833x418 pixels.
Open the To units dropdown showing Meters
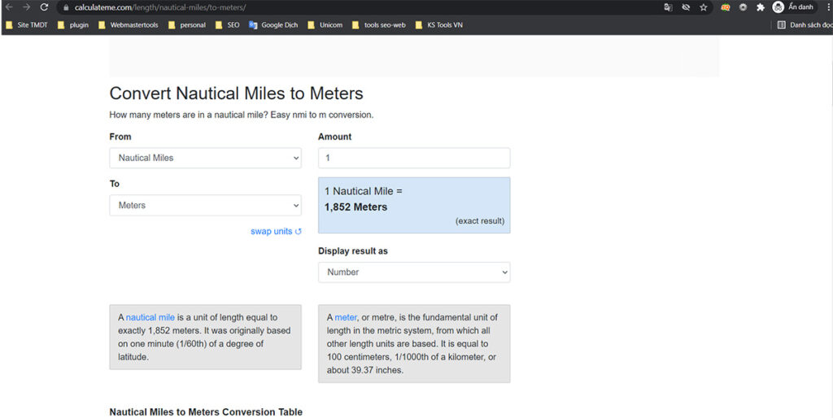click(205, 205)
